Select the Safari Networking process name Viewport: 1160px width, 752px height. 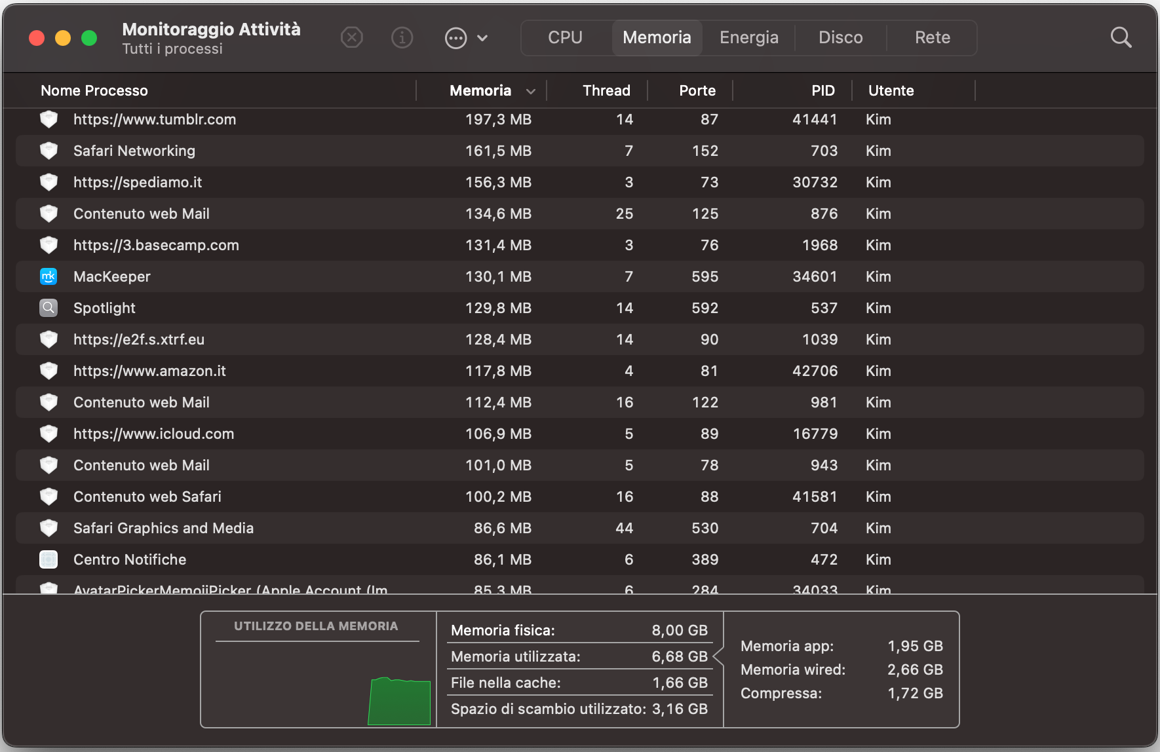(134, 151)
